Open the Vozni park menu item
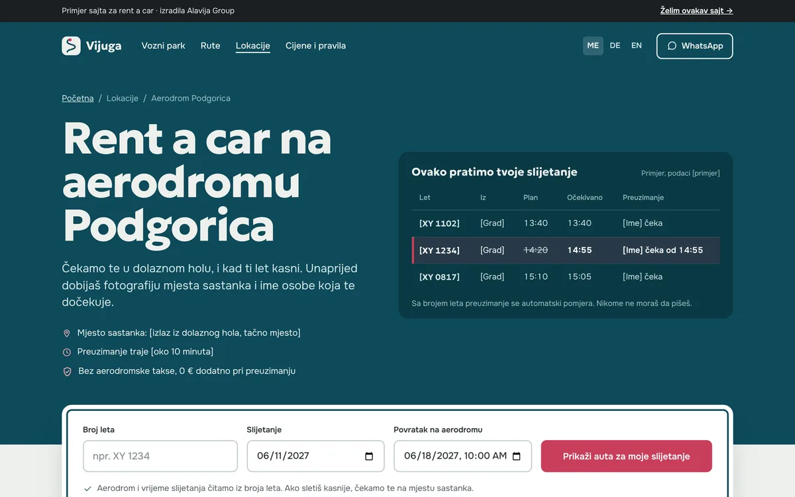Viewport: 795px width, 497px height. pyautogui.click(x=163, y=46)
